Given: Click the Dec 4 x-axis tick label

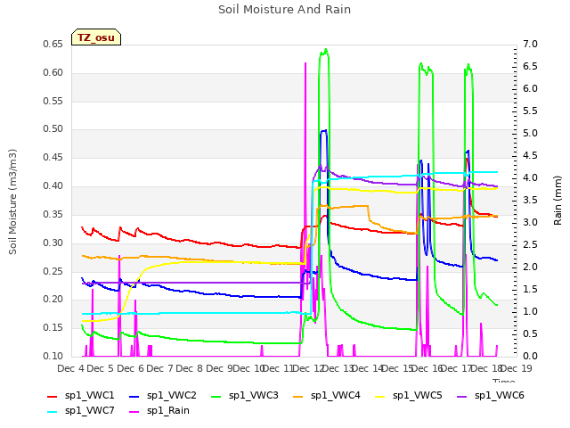Looking at the screenshot, I should point(70,368).
